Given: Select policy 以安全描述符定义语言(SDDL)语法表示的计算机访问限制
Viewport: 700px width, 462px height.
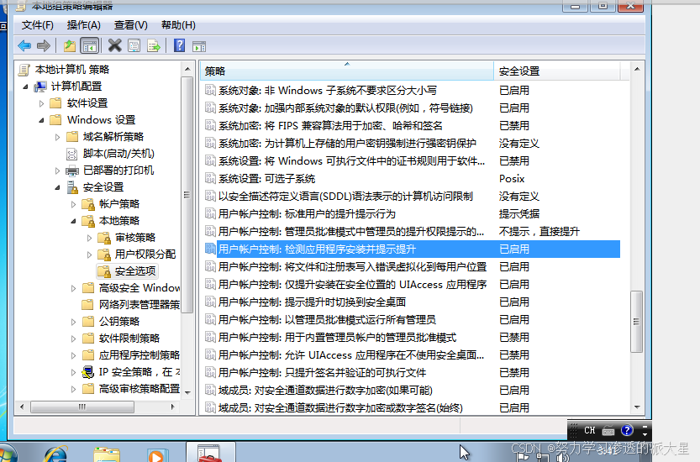Looking at the screenshot, I should pos(345,196).
